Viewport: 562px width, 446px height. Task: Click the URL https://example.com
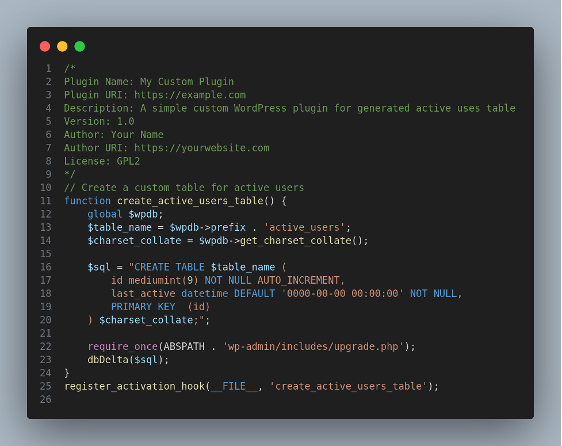coord(190,95)
